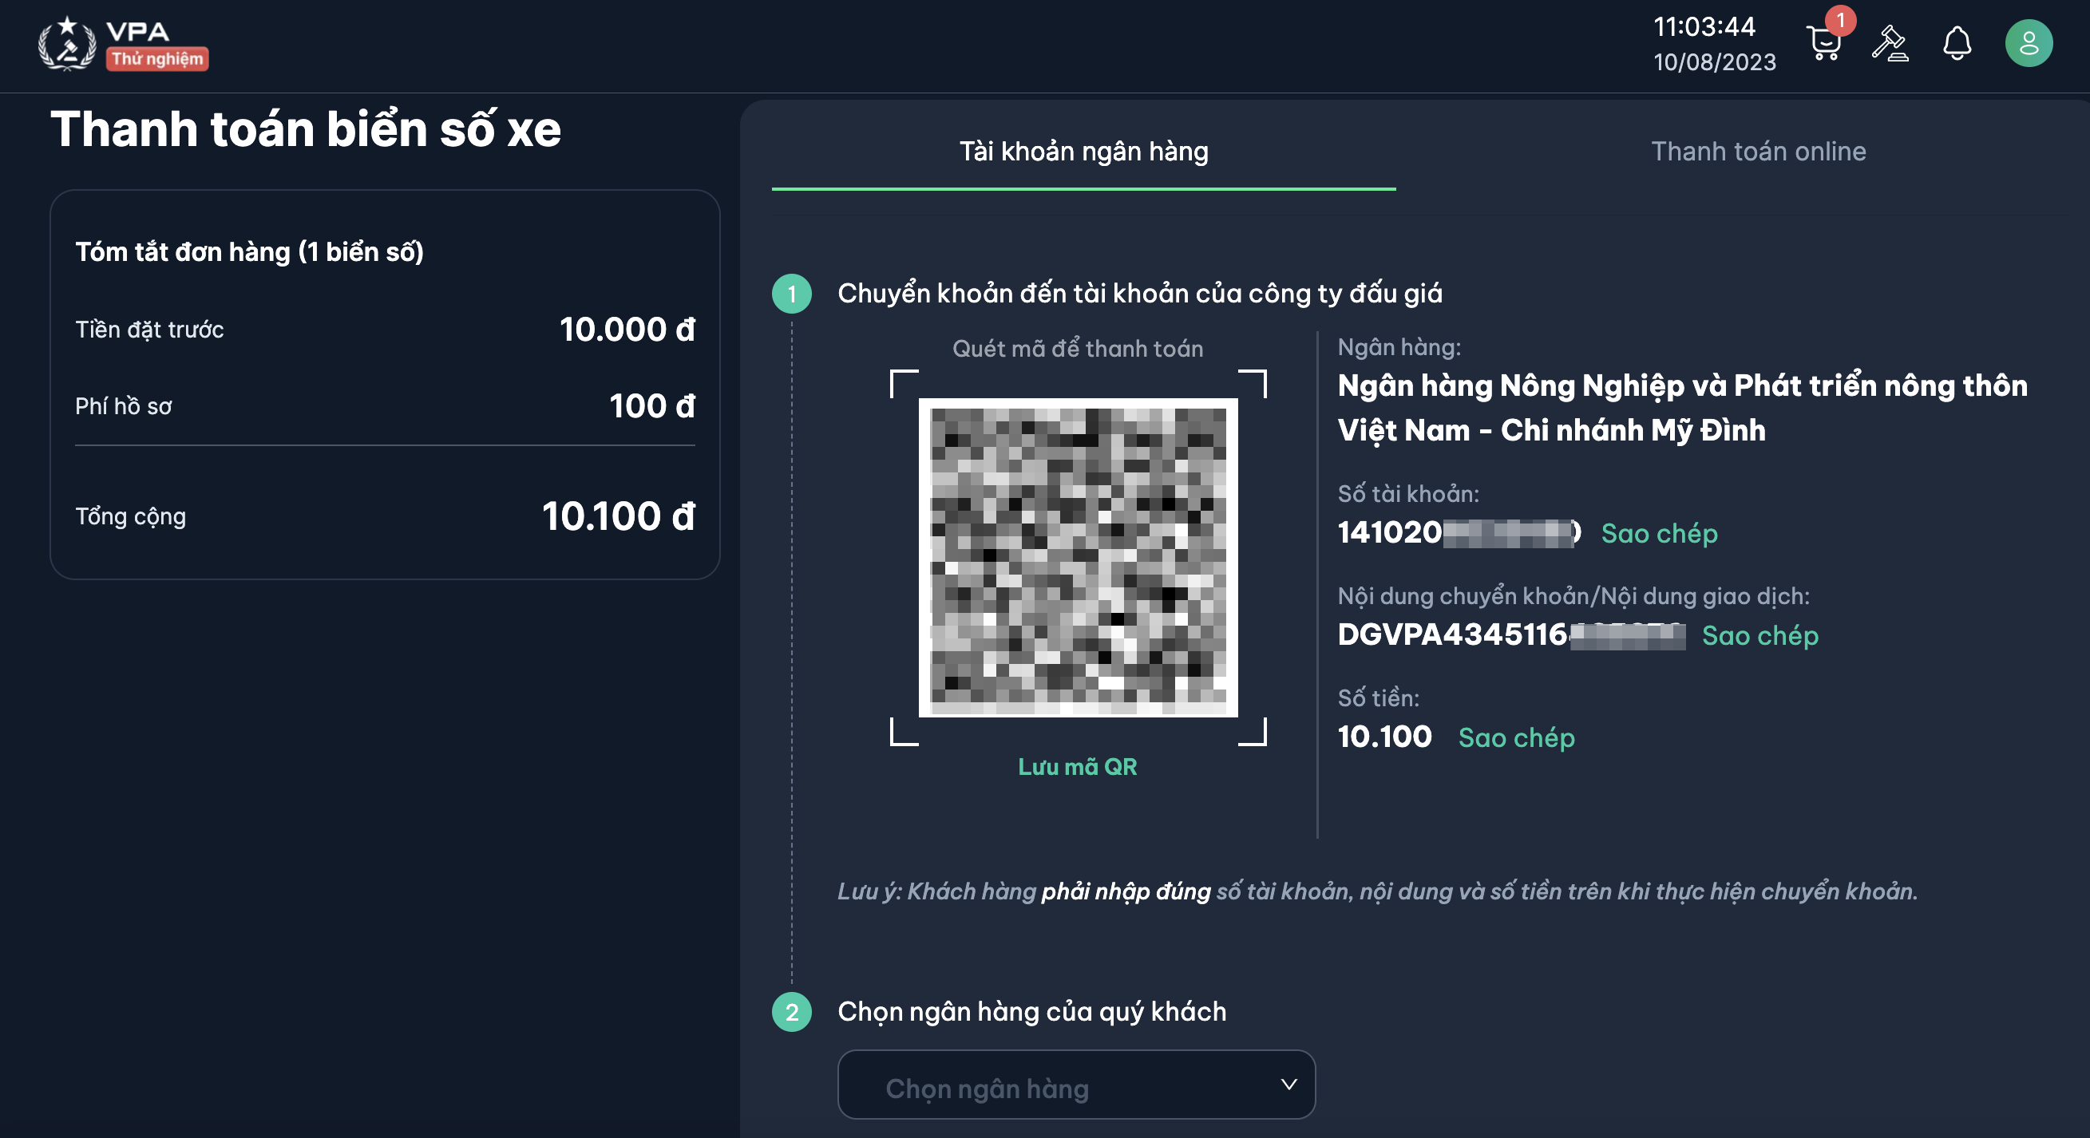The height and width of the screenshot is (1138, 2090).
Task: Open the Chọn ngân hàng dropdown
Action: 1075,1085
